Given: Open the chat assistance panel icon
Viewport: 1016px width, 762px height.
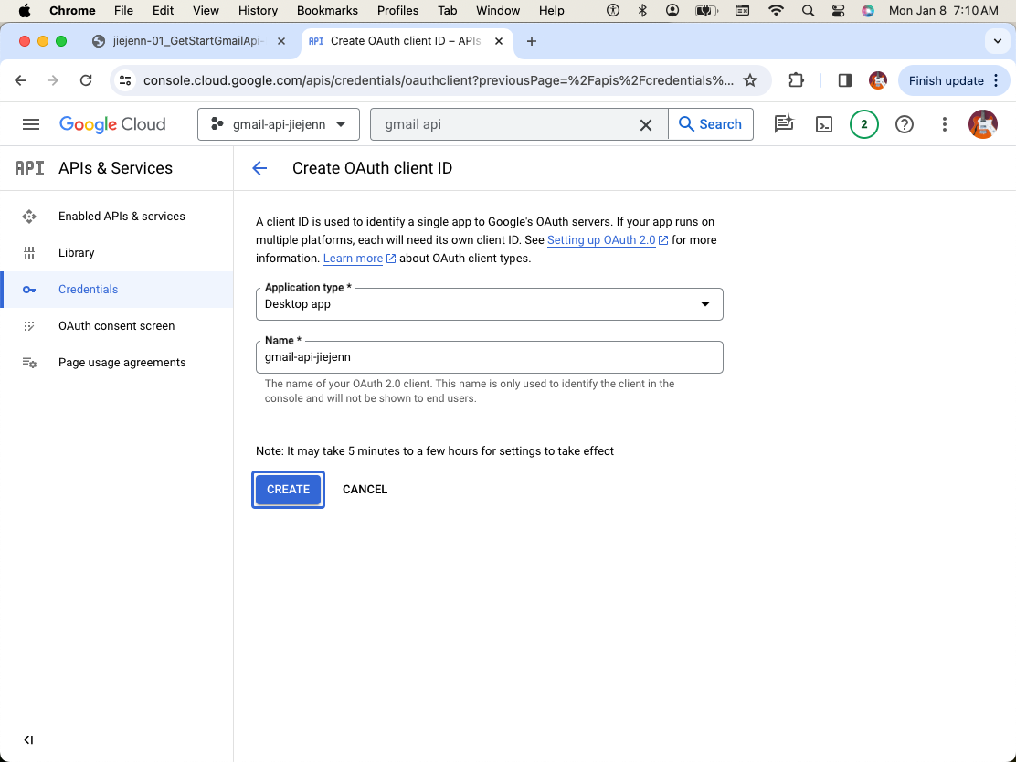Looking at the screenshot, I should pyautogui.click(x=783, y=123).
